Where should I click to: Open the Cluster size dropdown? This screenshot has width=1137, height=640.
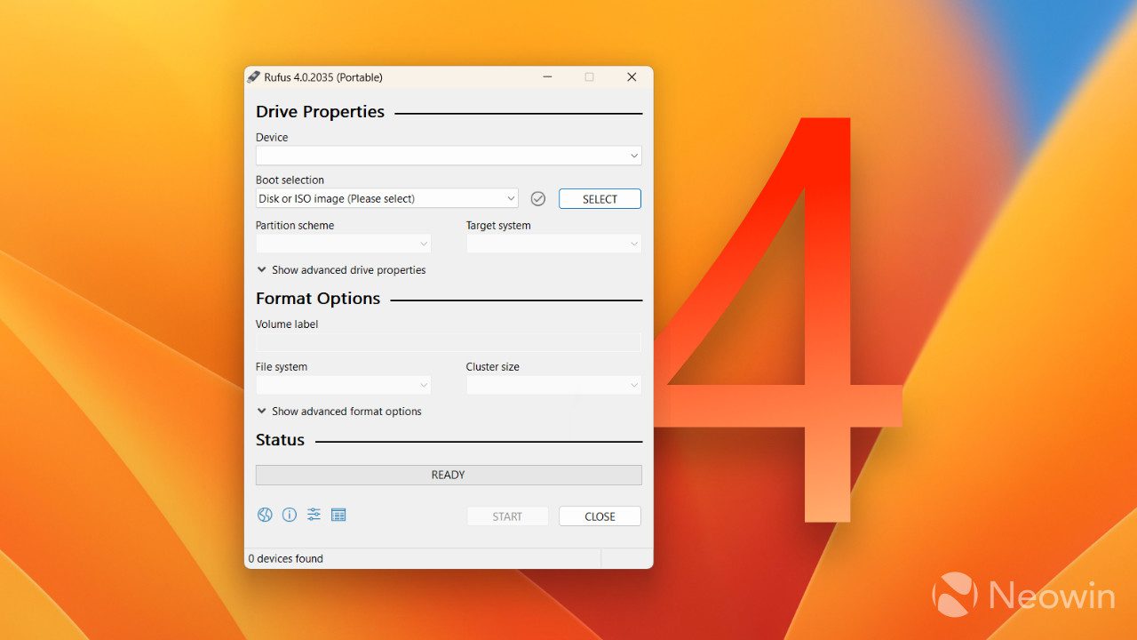point(553,385)
